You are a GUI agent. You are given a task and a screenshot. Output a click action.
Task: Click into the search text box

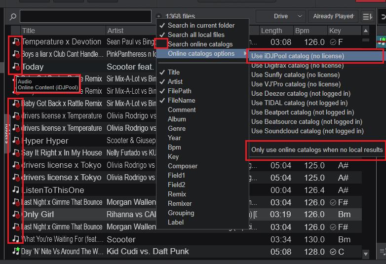pyautogui.click(x=85, y=16)
